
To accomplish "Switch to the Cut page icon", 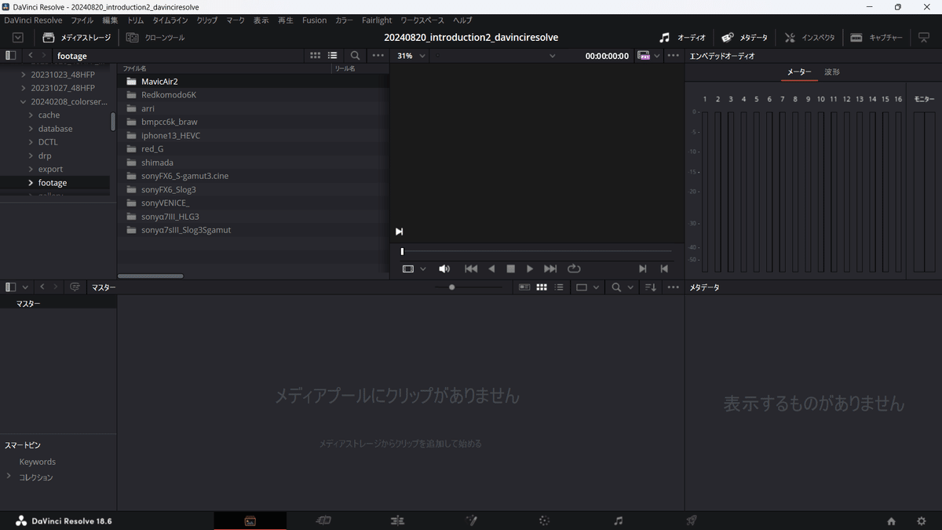I will pyautogui.click(x=323, y=521).
